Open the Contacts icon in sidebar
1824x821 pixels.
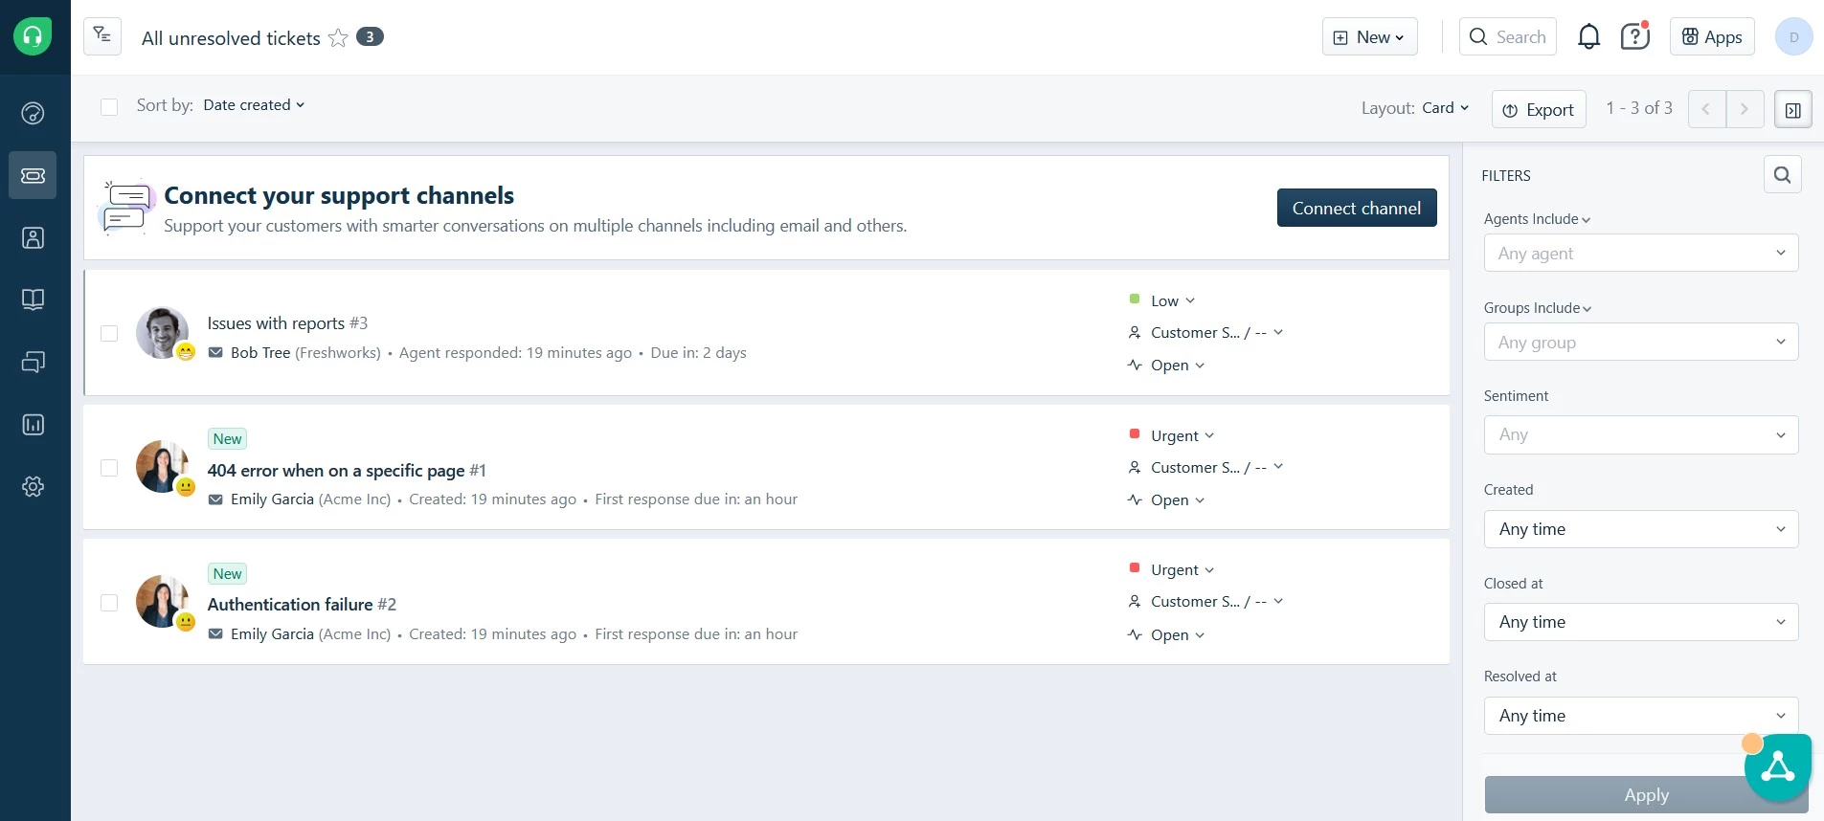tap(33, 237)
